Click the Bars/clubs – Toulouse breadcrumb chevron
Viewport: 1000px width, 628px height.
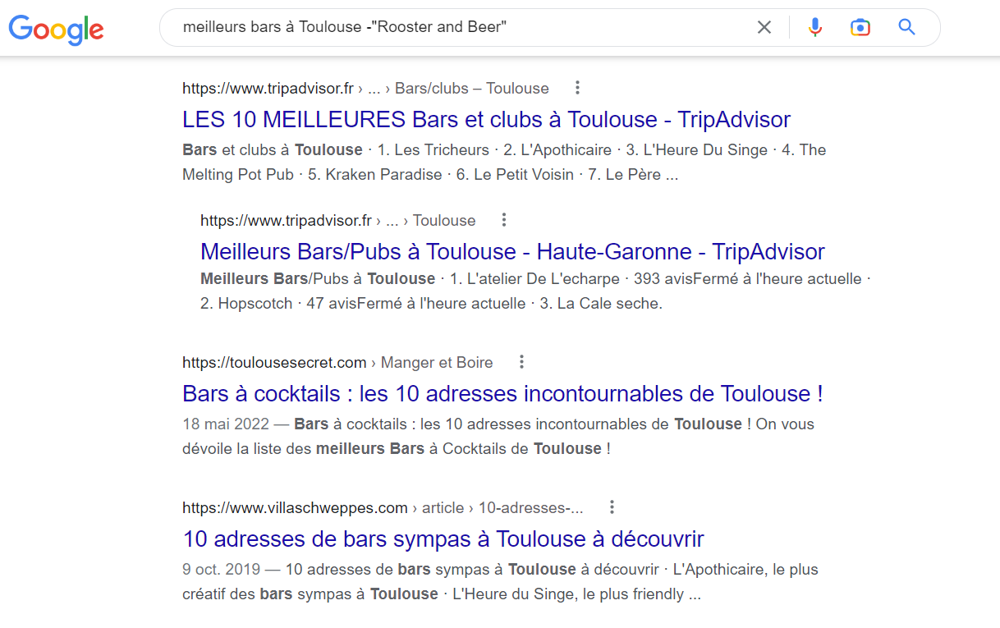pos(387,88)
